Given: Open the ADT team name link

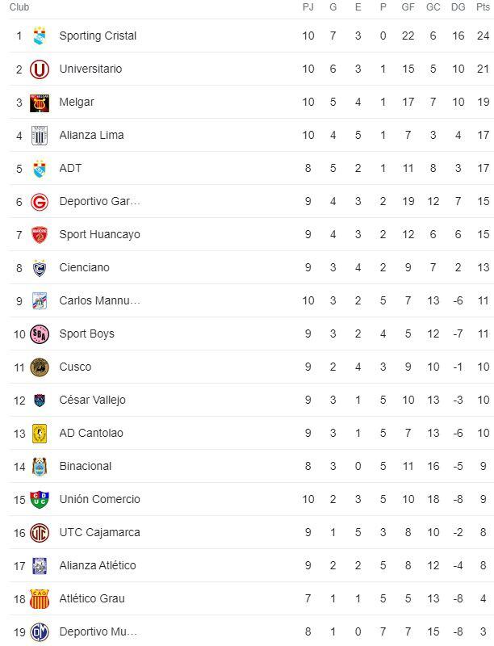Looking at the screenshot, I should click(70, 168).
